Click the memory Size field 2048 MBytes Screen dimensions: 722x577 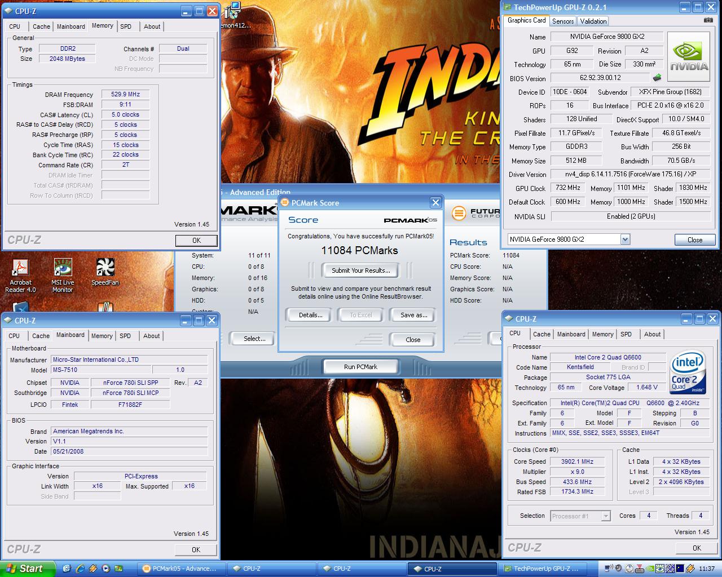(x=67, y=59)
